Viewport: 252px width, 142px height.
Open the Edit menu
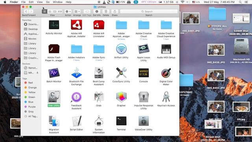31,2
